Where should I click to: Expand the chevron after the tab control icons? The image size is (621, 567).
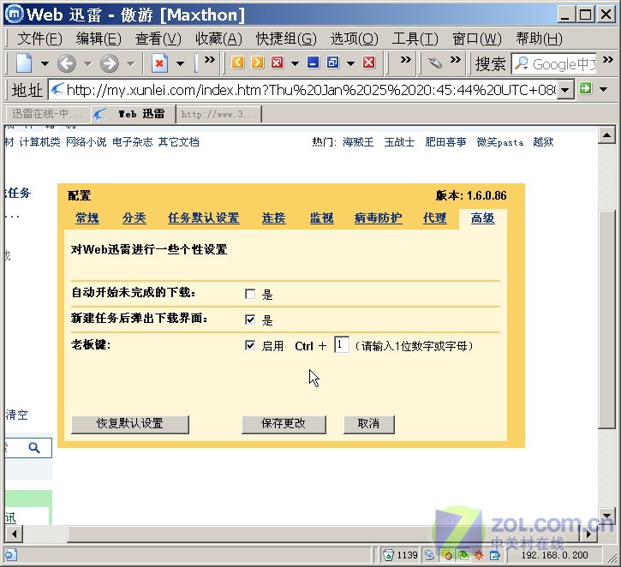405,60
